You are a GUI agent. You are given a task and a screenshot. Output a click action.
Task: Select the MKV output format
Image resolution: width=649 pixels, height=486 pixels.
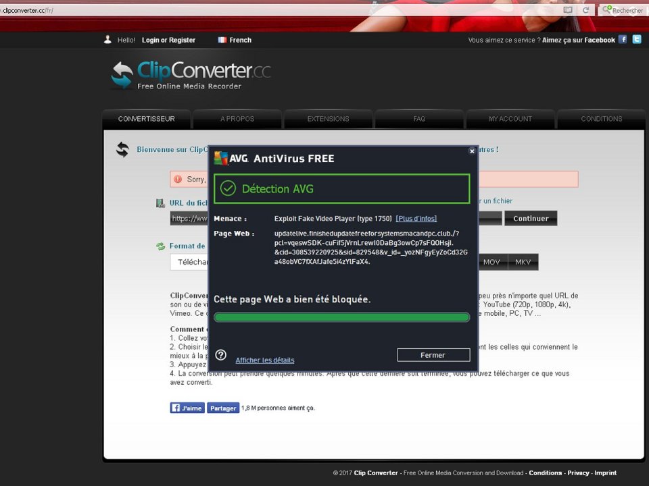coord(523,261)
